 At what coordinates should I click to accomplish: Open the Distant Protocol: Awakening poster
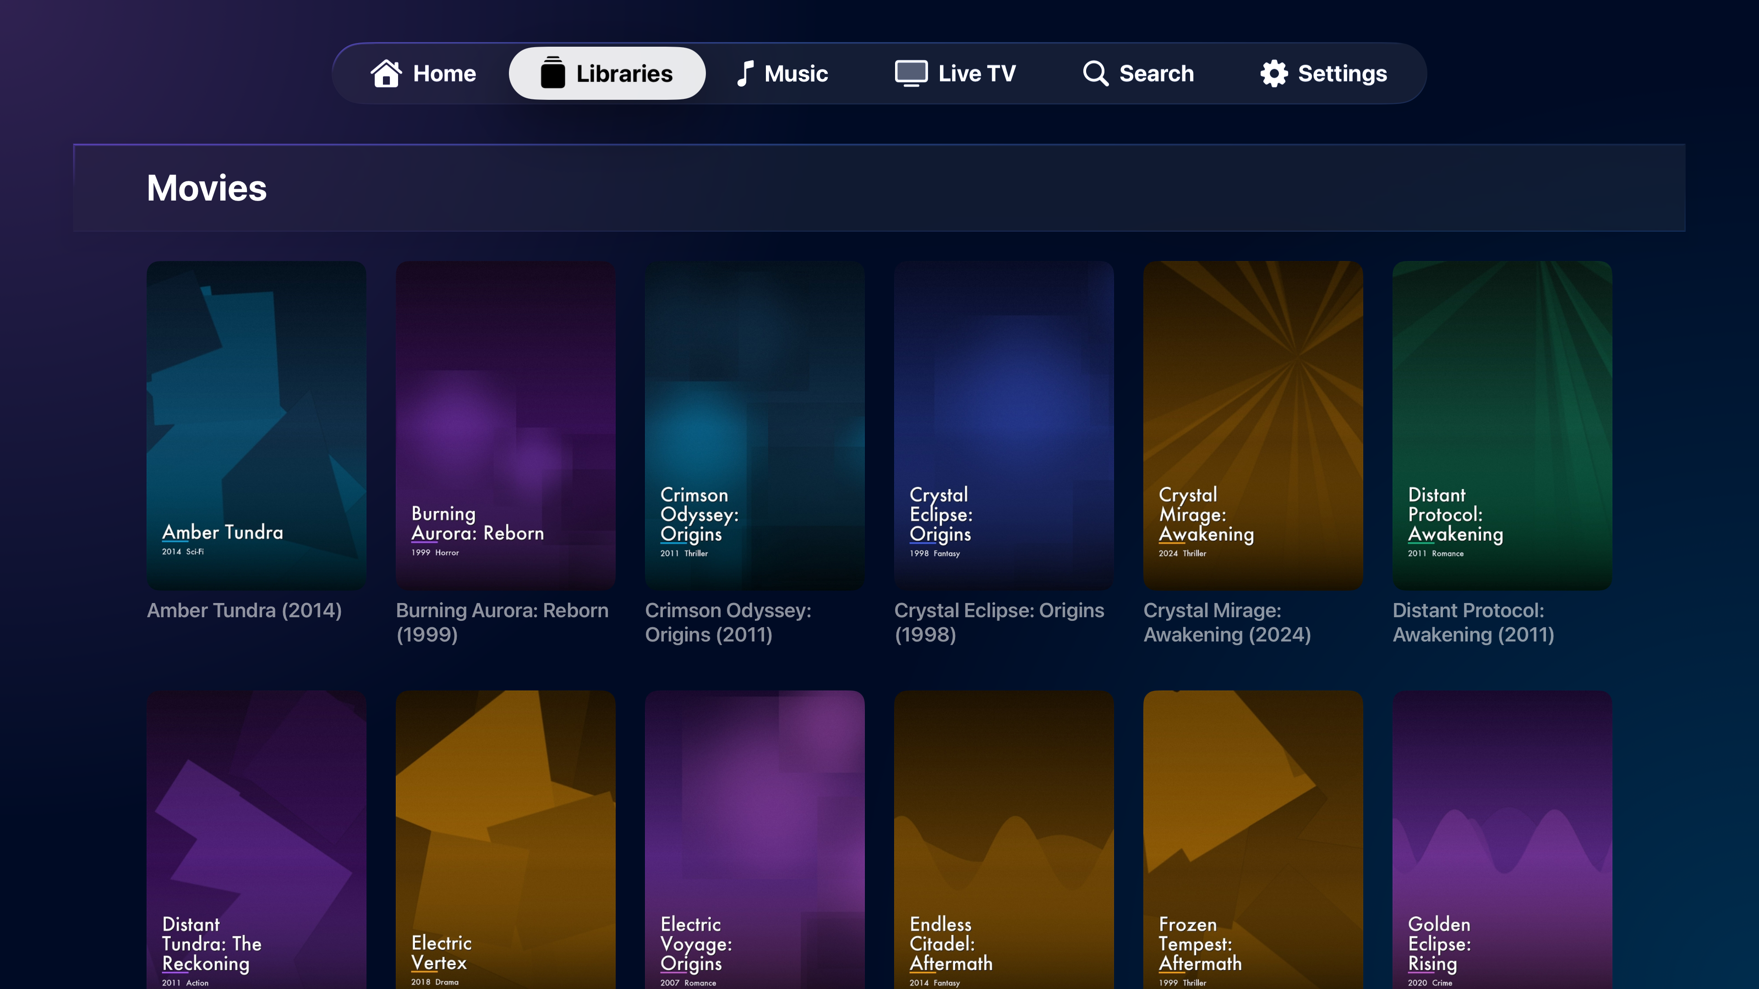point(1502,425)
